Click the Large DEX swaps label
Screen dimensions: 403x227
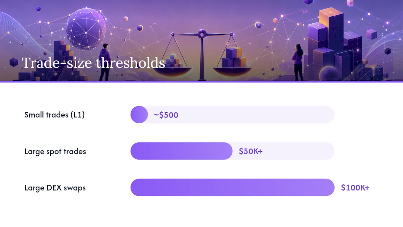point(55,188)
